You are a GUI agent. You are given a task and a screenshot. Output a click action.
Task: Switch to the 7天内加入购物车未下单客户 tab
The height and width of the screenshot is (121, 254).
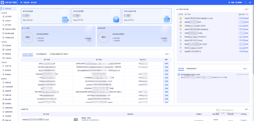[59, 54]
